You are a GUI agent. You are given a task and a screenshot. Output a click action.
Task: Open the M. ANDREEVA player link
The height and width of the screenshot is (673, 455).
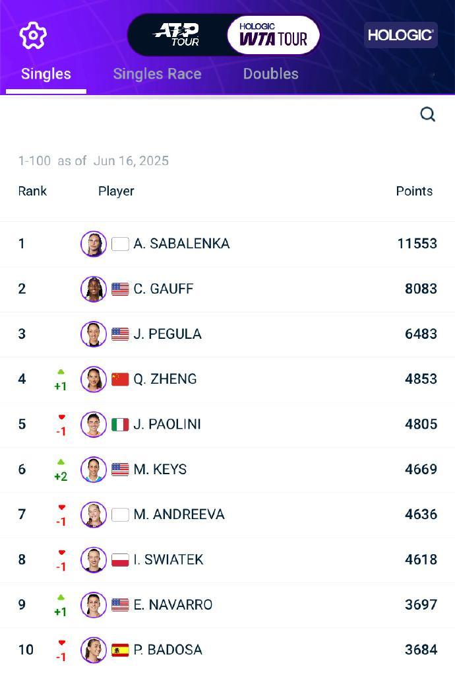[179, 514]
